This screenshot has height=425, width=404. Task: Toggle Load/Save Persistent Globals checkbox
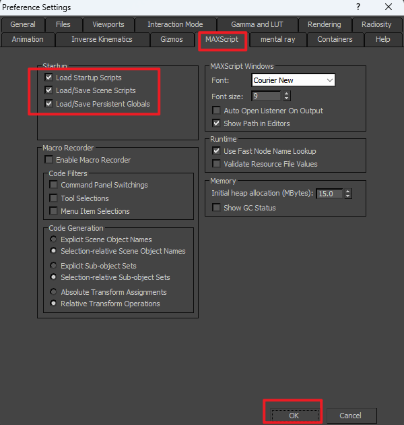pos(48,103)
